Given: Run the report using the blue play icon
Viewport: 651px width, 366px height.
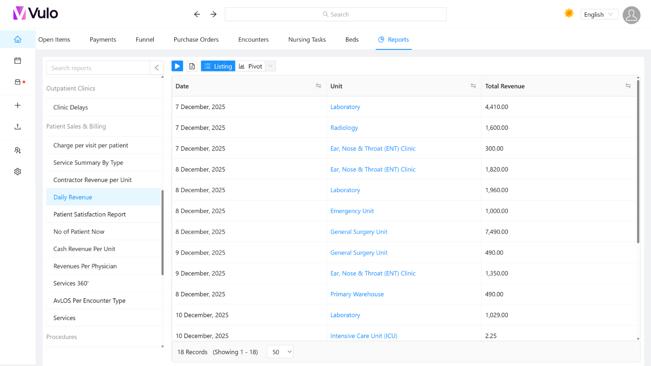Looking at the screenshot, I should (x=177, y=66).
